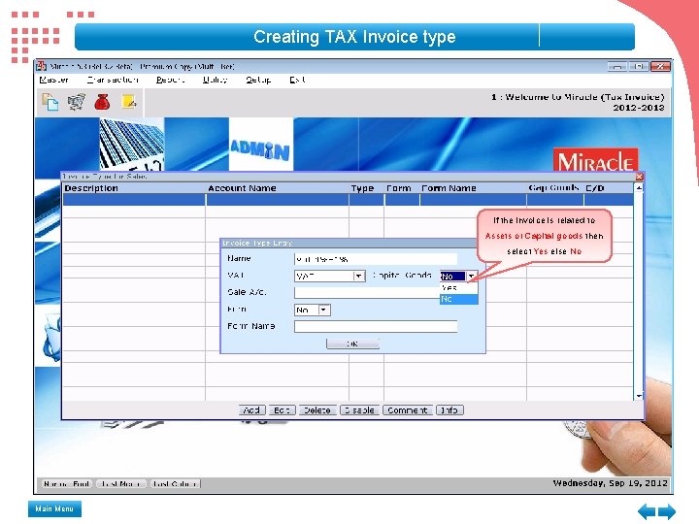Click the Exit menu item
This screenshot has height=524, width=699.
pyautogui.click(x=297, y=80)
